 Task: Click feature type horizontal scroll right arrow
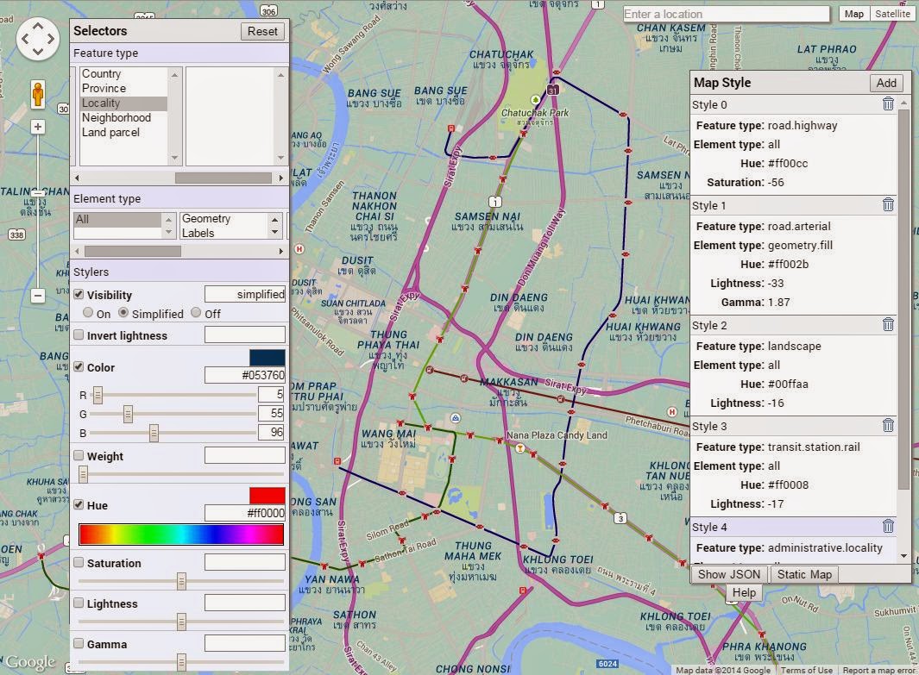(280, 178)
